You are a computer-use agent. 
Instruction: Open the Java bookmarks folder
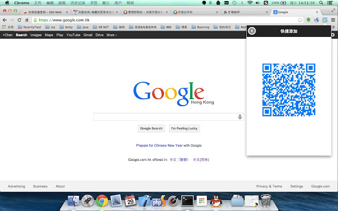tap(83, 27)
